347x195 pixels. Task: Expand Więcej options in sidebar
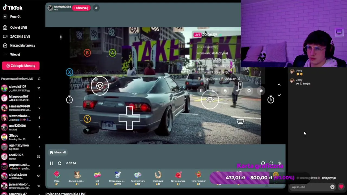[x=12, y=54]
